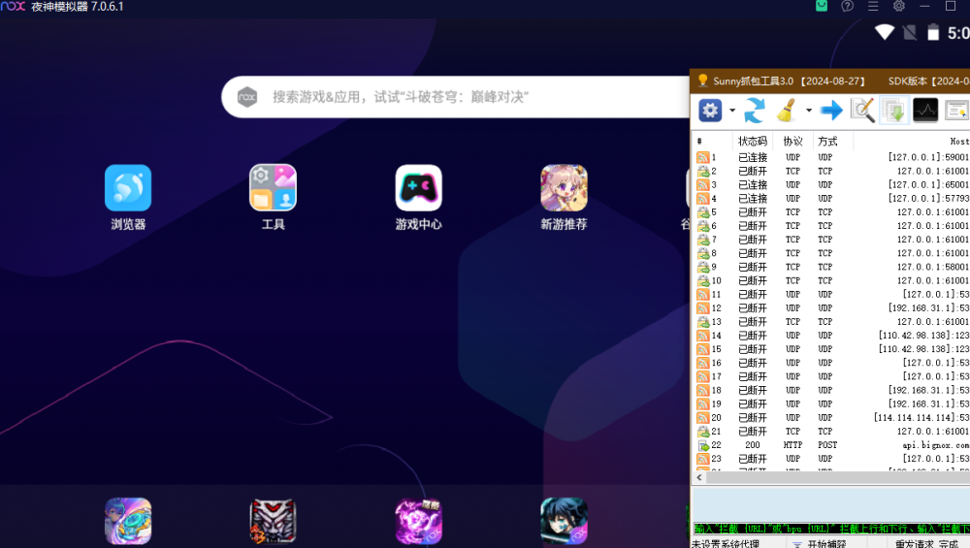Click the session list horizontal scrollbar track
The image size is (970, 548).
pyautogui.click(x=838, y=477)
